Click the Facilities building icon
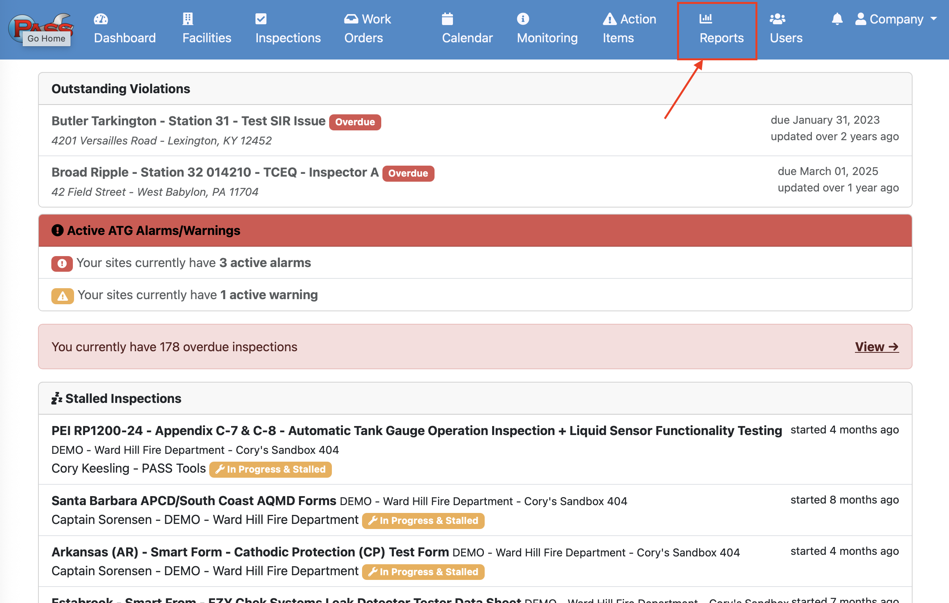This screenshot has height=603, width=949. tap(188, 19)
